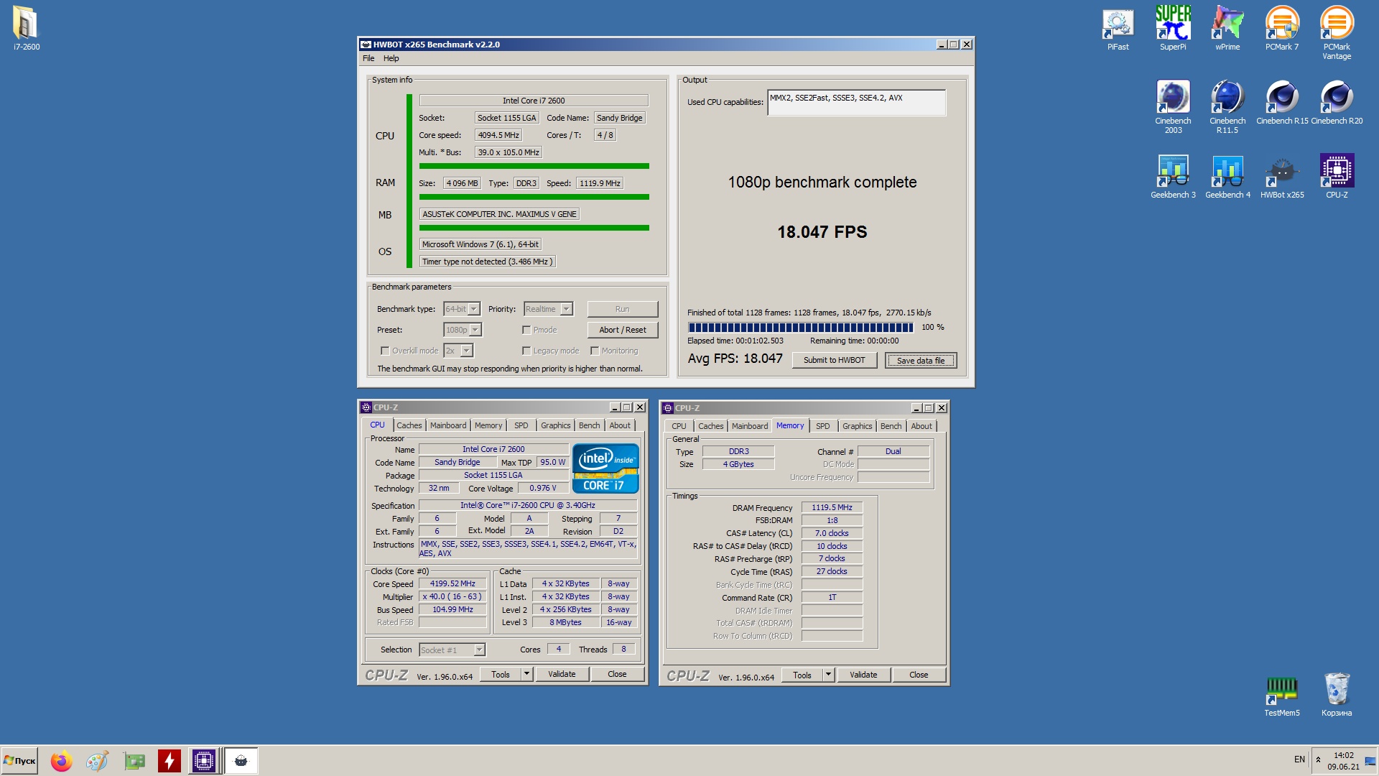Expand Tools arrow in Memory CPU-Z window

click(x=828, y=675)
